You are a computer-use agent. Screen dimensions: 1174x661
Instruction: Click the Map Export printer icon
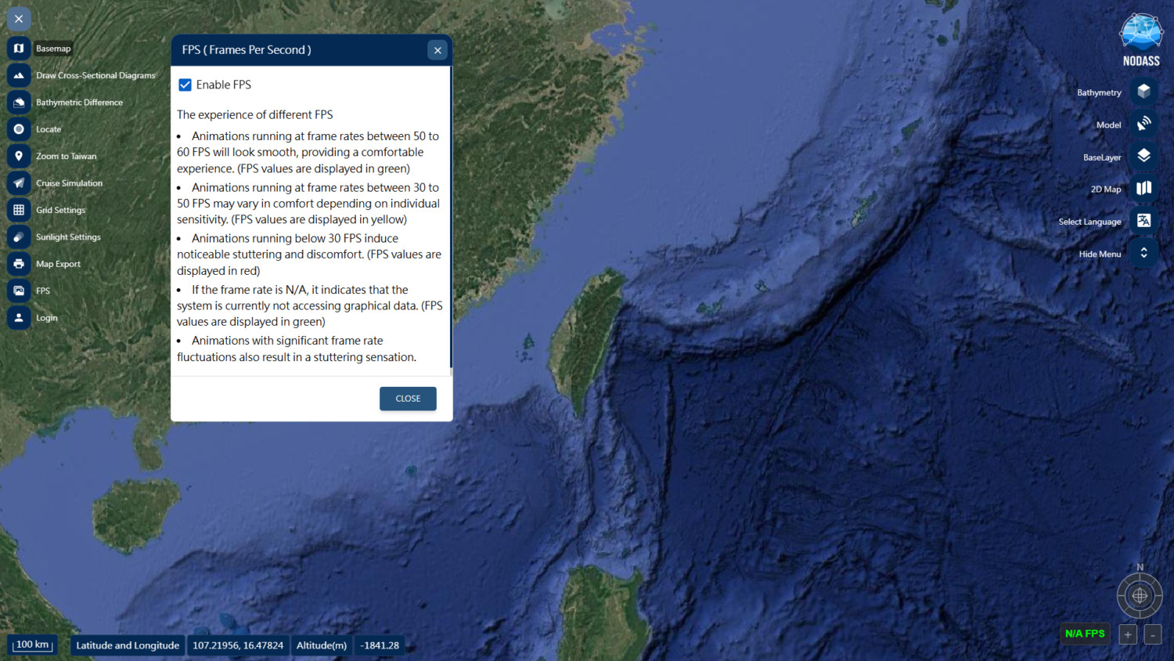pyautogui.click(x=19, y=264)
